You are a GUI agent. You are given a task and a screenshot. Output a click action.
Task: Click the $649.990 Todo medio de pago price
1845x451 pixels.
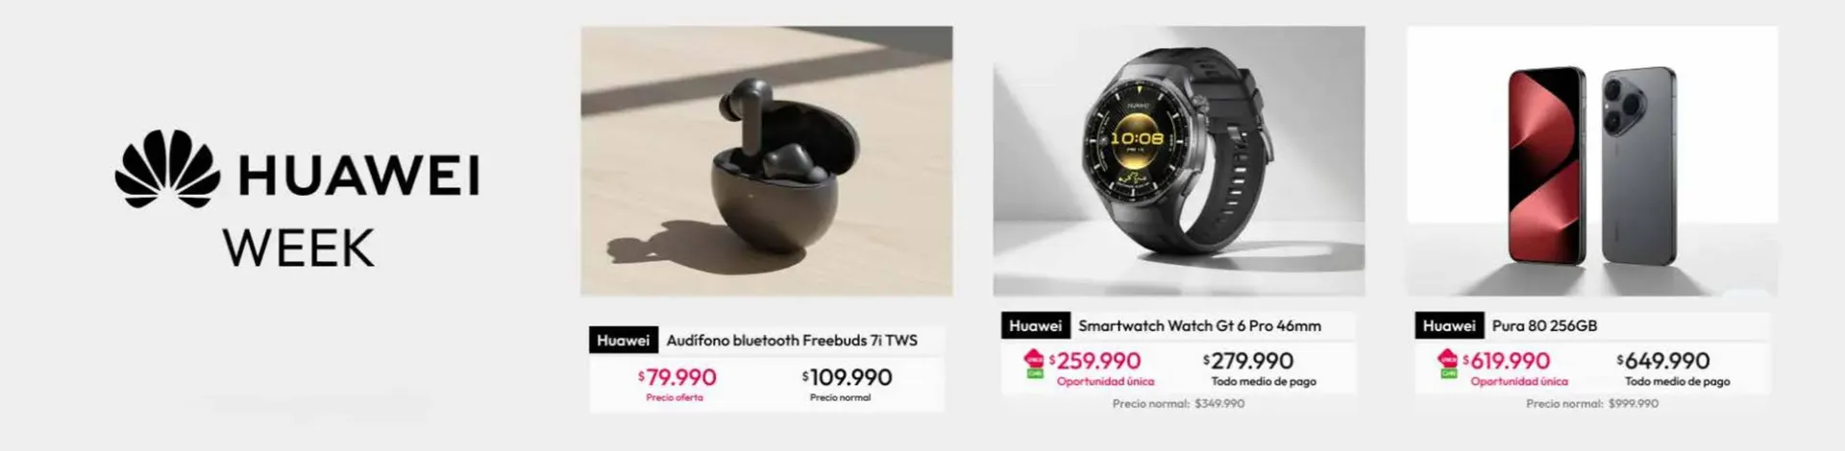click(1663, 361)
